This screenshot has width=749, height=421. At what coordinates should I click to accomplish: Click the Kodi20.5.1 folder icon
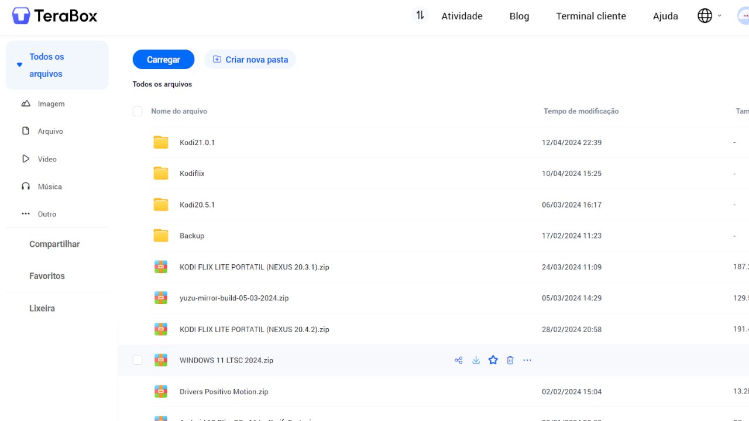point(161,205)
